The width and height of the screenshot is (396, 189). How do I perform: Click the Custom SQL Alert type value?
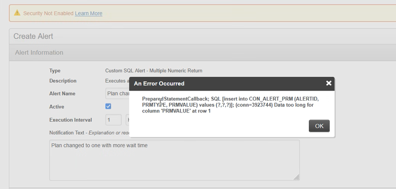coord(154,71)
